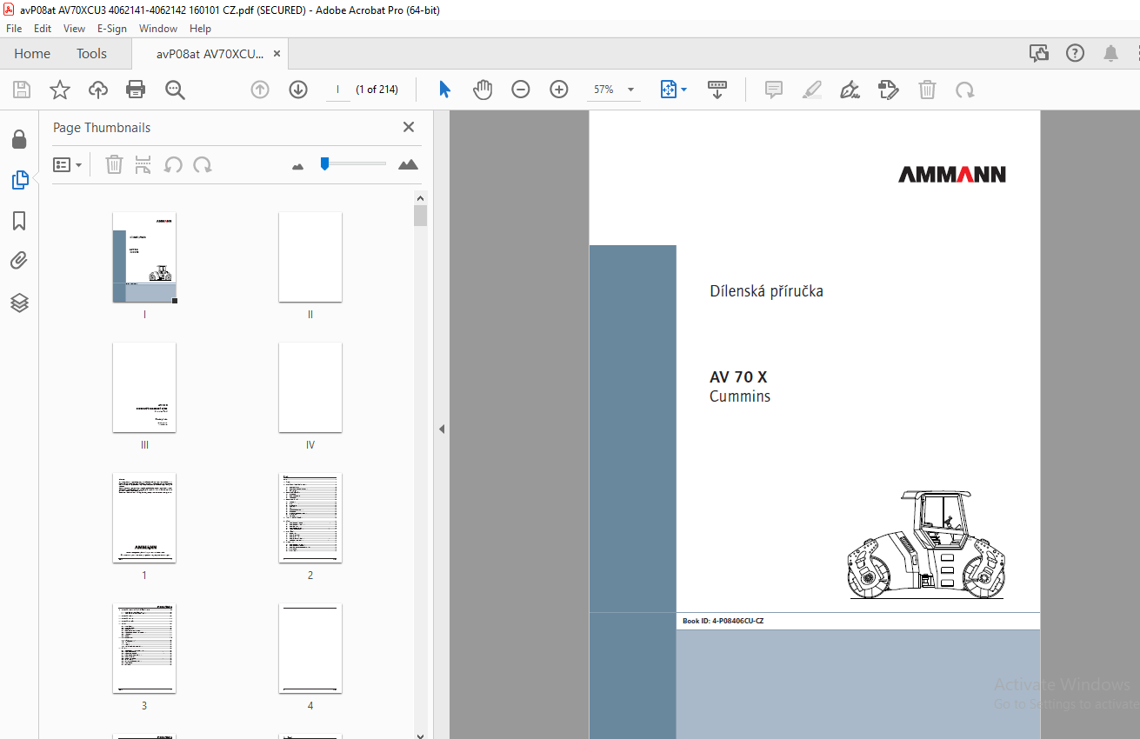
Task: Switch to the Home tab
Action: 32,54
